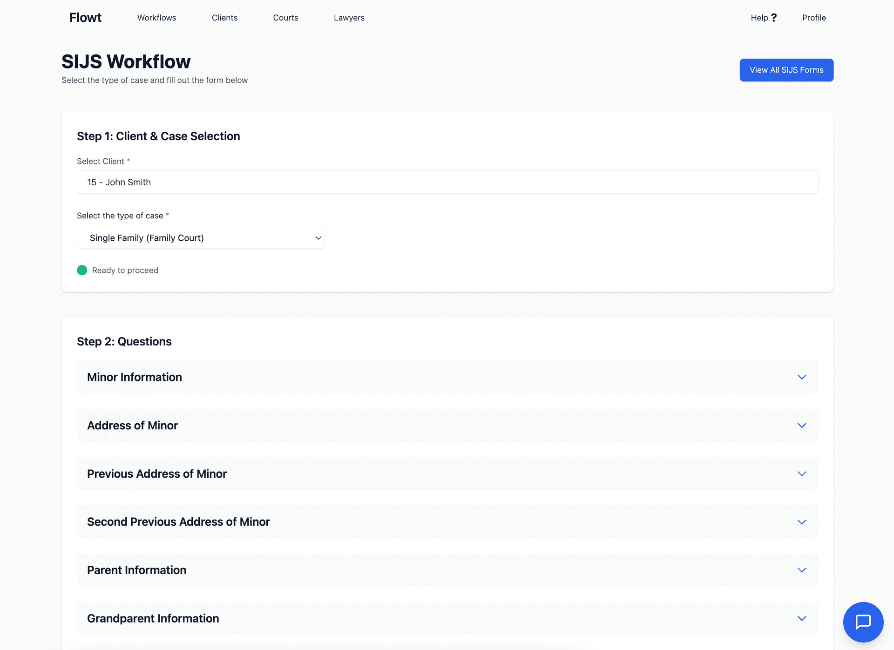Click the Flowt logo
The height and width of the screenshot is (650, 894).
point(85,17)
